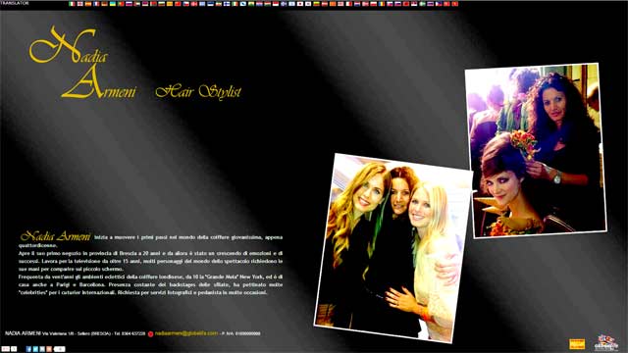Choose the Romanian flag language
This screenshot has height=353, width=628.
pos(382,4)
